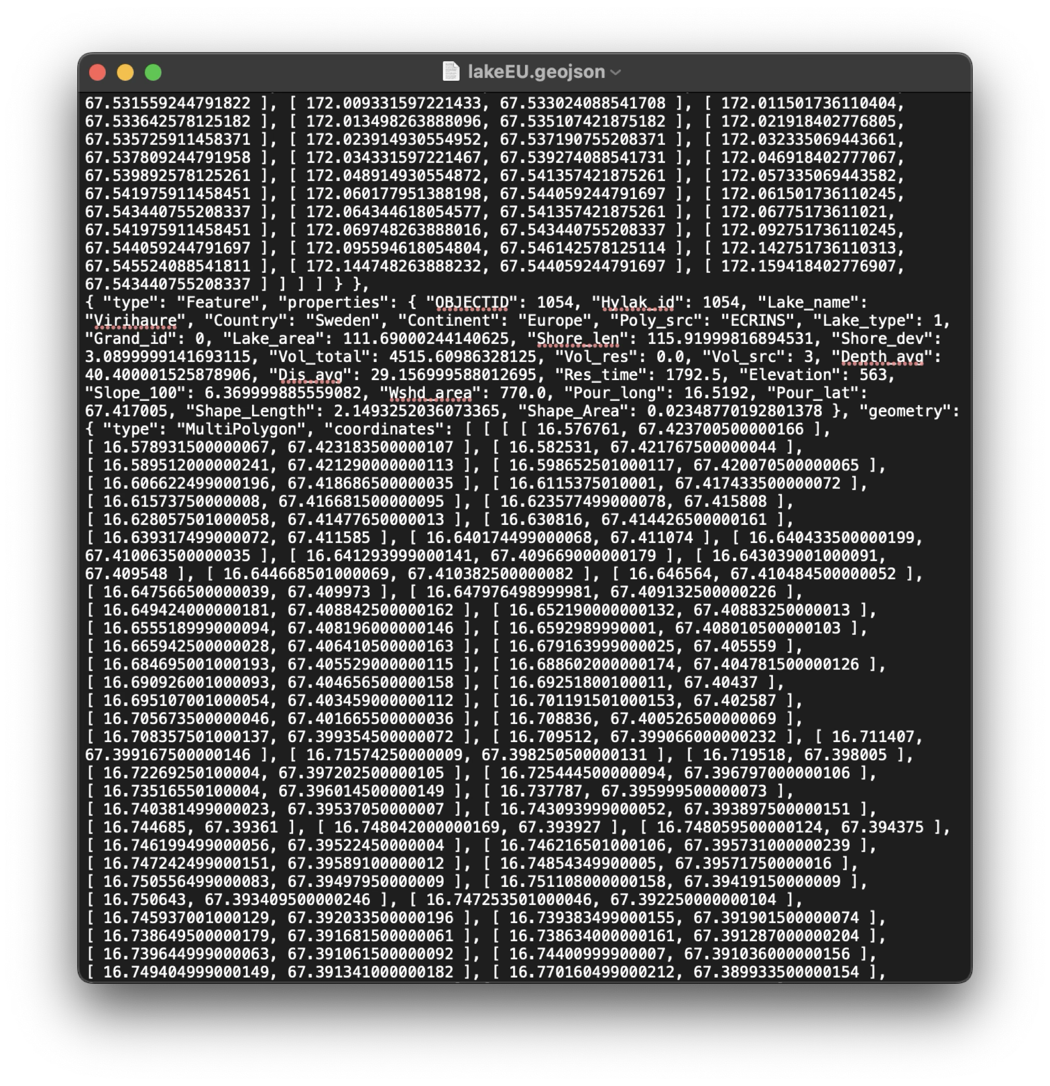Click the "Wshd_area" property key
1050x1086 pixels.
click(x=430, y=394)
